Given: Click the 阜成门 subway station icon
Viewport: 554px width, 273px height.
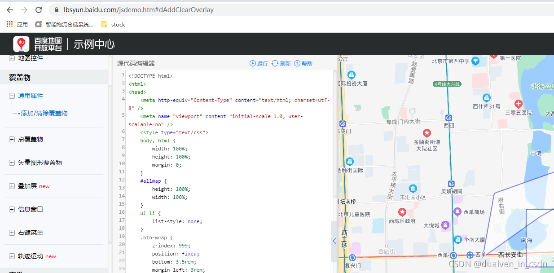Looking at the screenshot, I should point(343,123).
